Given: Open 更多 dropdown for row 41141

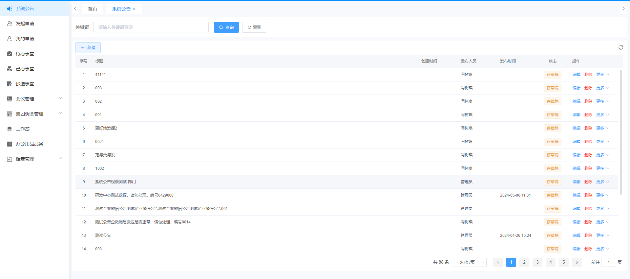Looking at the screenshot, I should click(602, 75).
